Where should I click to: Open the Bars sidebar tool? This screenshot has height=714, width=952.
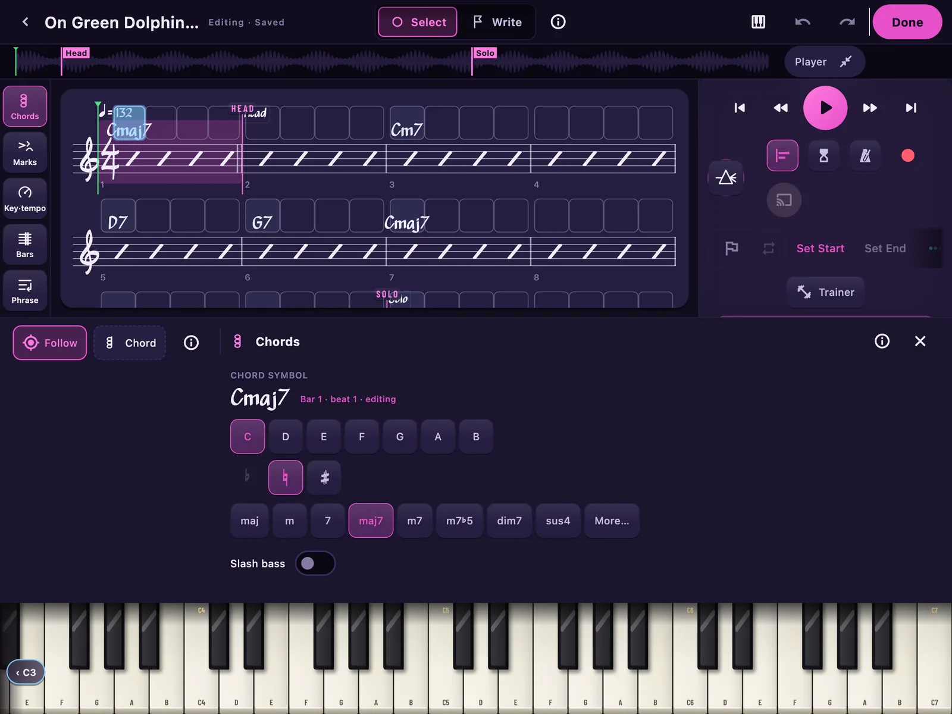(x=25, y=245)
